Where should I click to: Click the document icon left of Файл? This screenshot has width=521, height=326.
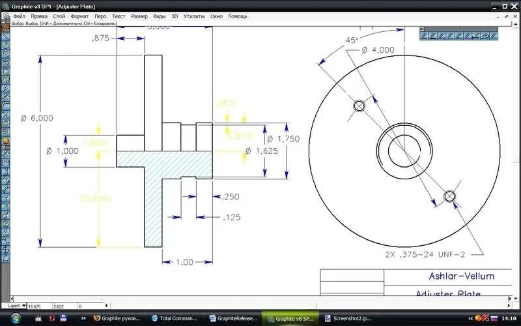pyautogui.click(x=6, y=16)
